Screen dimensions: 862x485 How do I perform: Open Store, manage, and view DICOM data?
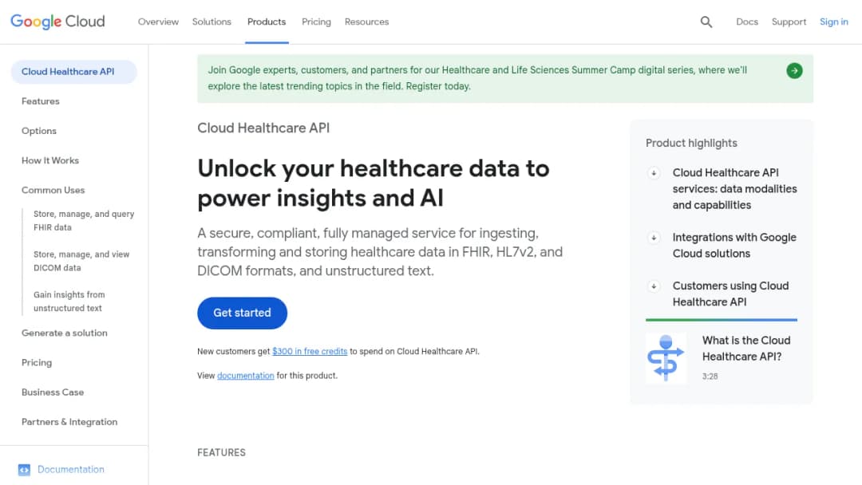pyautogui.click(x=81, y=261)
